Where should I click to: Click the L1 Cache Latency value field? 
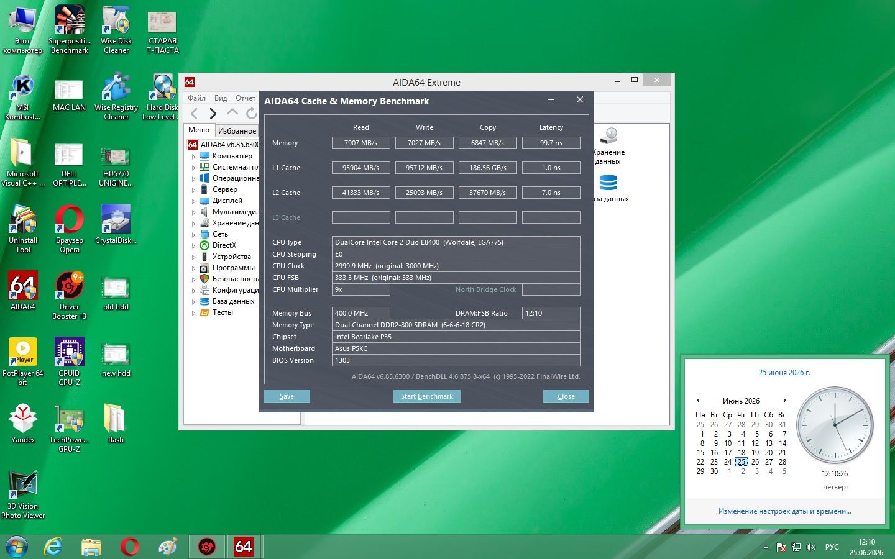551,168
